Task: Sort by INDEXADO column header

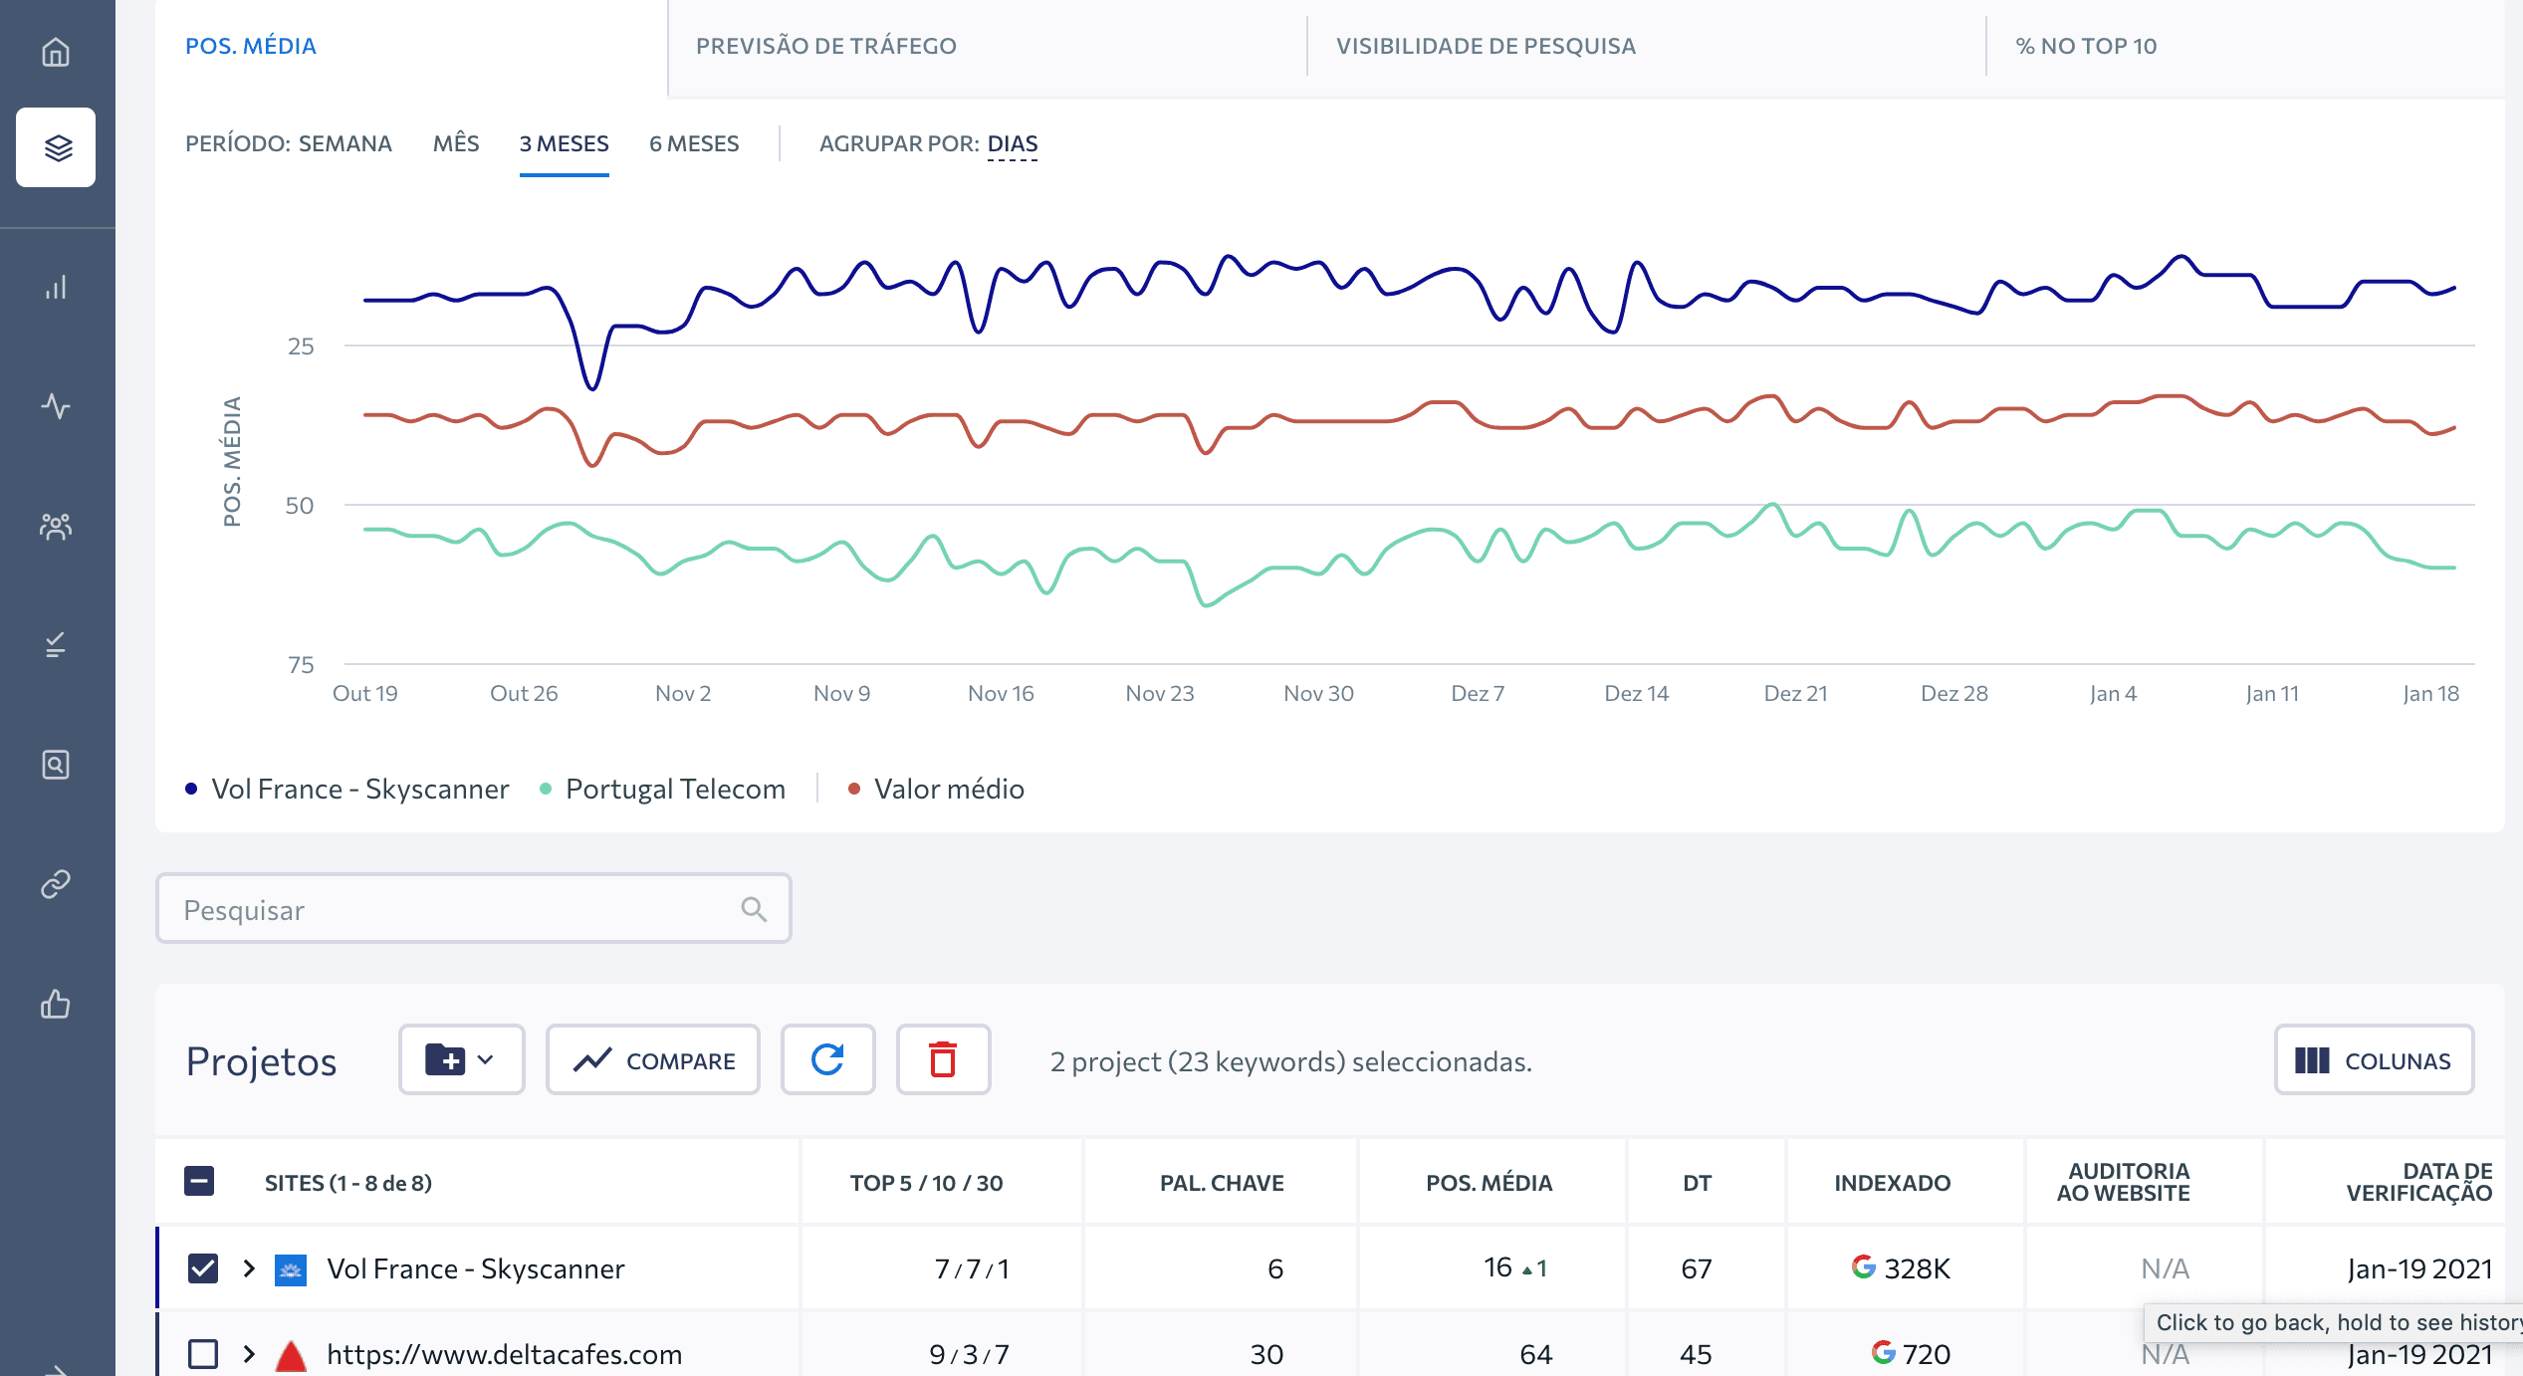Action: 1892,1183
